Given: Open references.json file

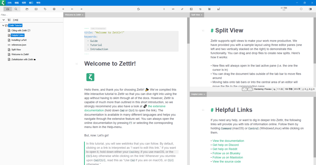Looking at the screenshot, I should pos(19,45).
